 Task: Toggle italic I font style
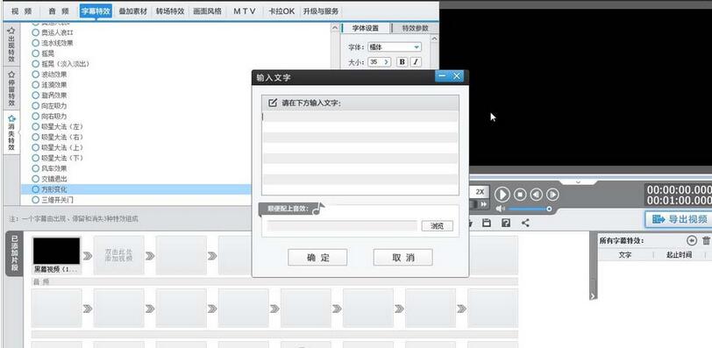415,61
